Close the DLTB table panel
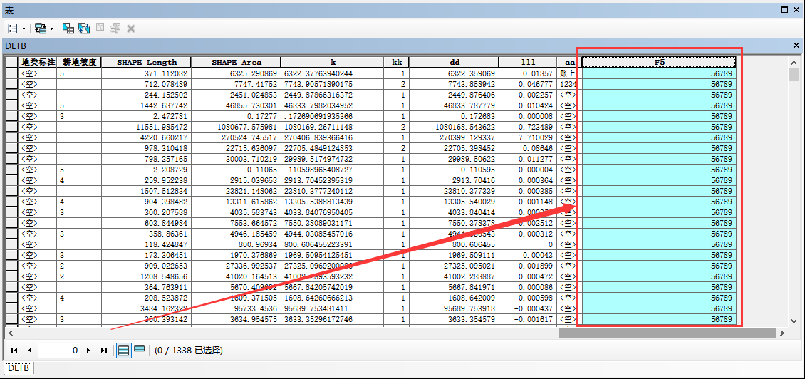Viewport: 805px width, 379px height. pyautogui.click(x=796, y=46)
